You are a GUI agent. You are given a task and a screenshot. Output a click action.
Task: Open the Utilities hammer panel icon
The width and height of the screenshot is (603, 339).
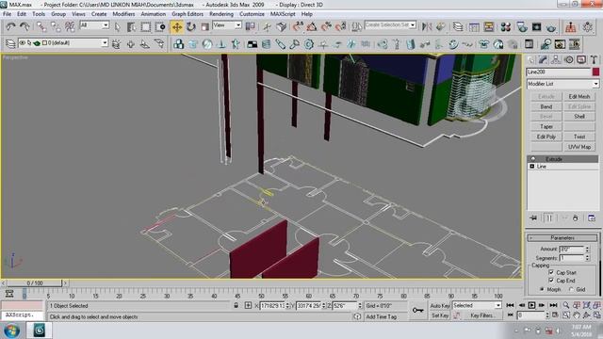(595, 59)
